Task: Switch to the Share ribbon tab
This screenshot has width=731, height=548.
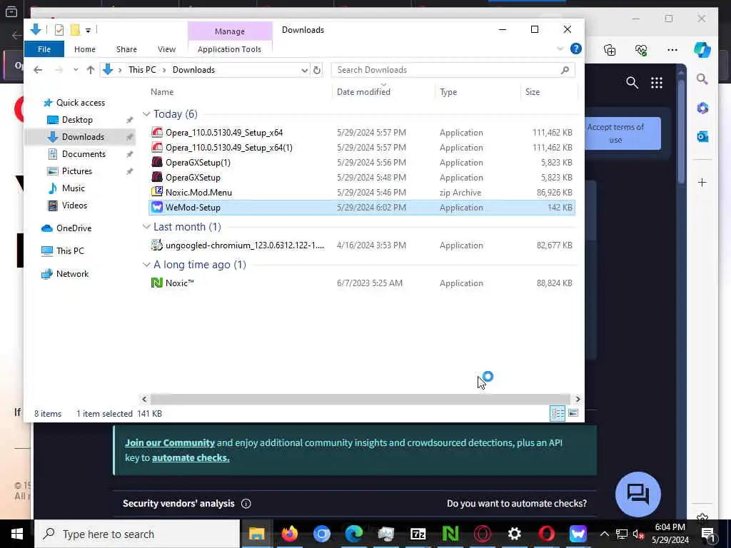Action: [126, 49]
